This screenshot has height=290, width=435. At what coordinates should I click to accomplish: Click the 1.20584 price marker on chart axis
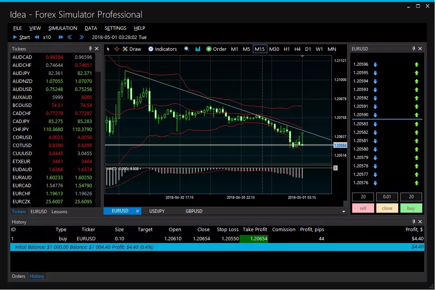(x=340, y=146)
